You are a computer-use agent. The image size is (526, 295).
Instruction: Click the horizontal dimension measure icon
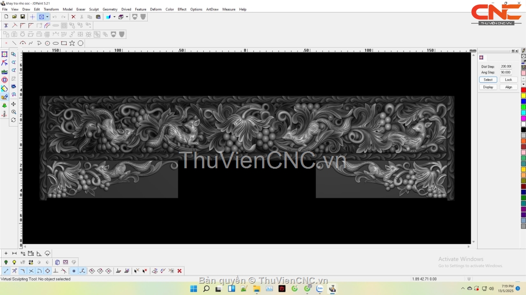[x=14, y=253]
